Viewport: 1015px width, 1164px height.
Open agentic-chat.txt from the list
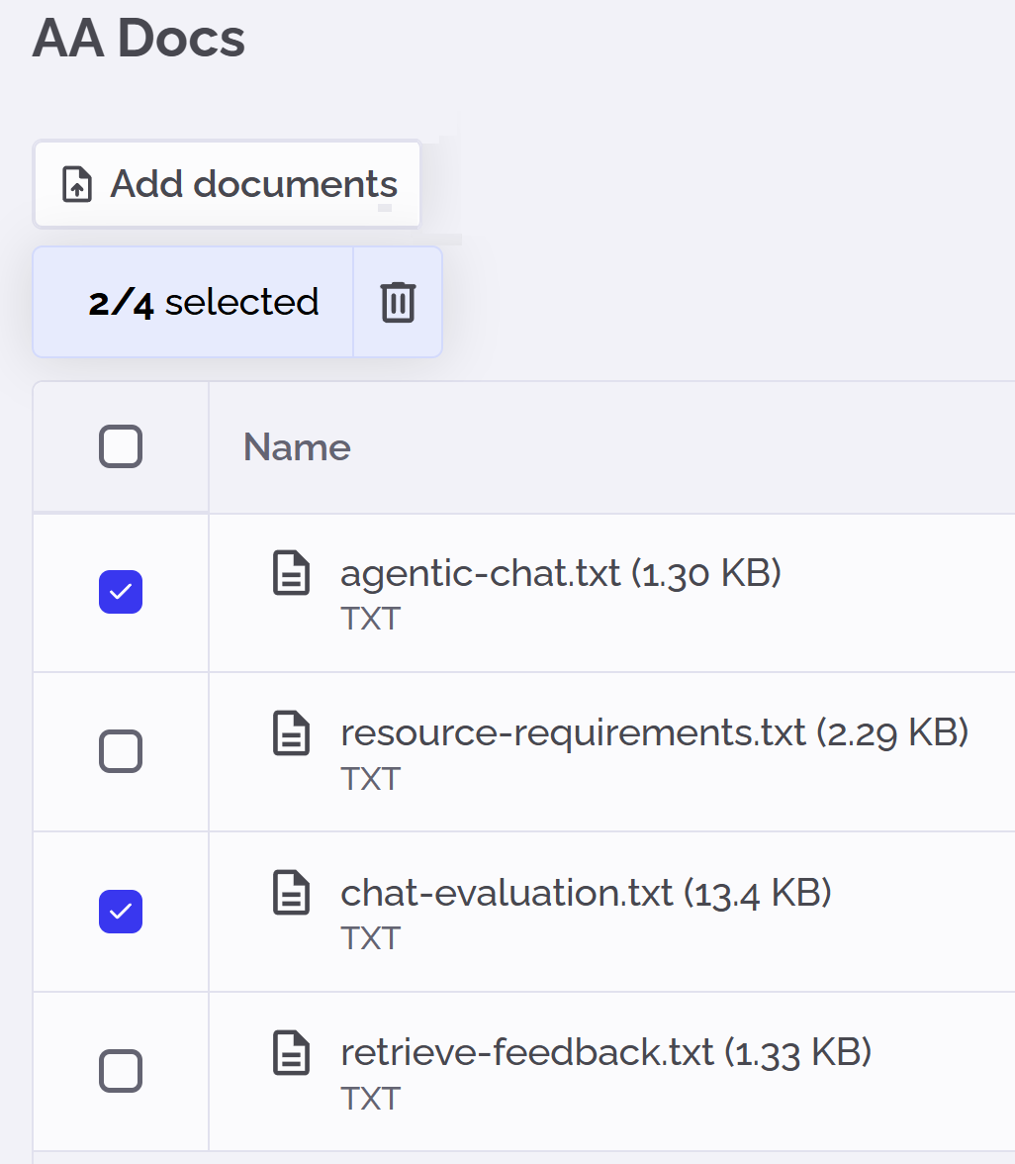coord(560,572)
